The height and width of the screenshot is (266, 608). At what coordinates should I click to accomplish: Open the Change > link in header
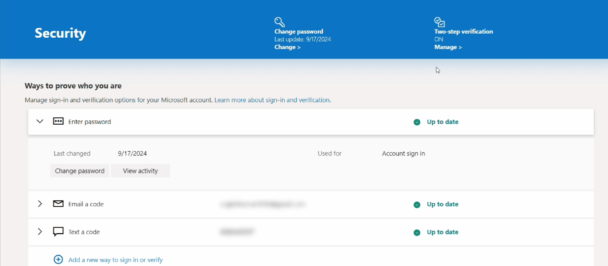(x=287, y=47)
